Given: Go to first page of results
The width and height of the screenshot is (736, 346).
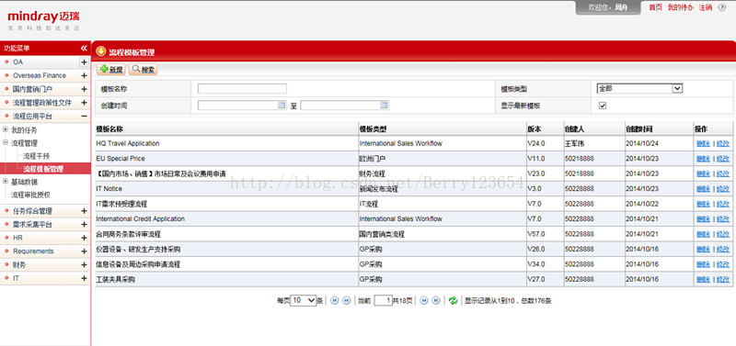Looking at the screenshot, I should coord(335,301).
